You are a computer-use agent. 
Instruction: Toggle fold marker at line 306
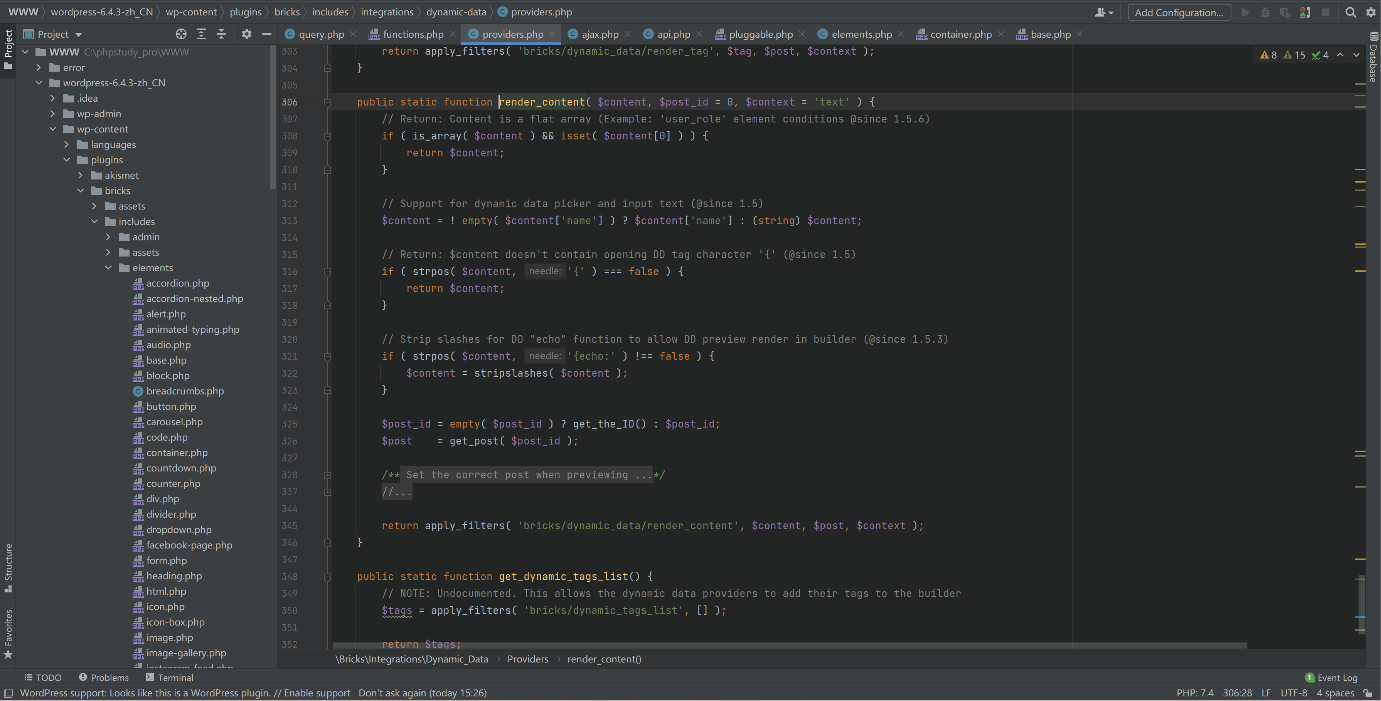[x=328, y=102]
